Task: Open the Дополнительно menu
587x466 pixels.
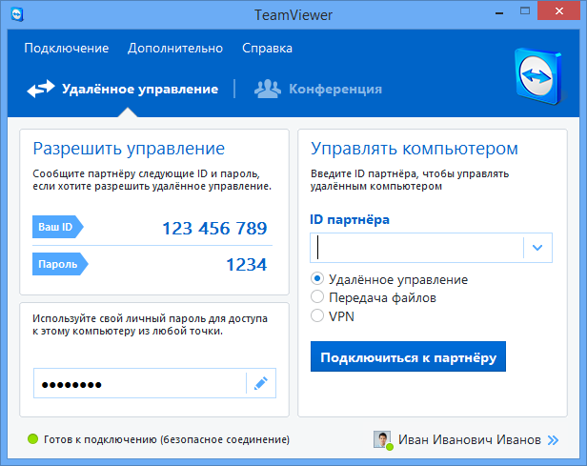Action: 174,49
